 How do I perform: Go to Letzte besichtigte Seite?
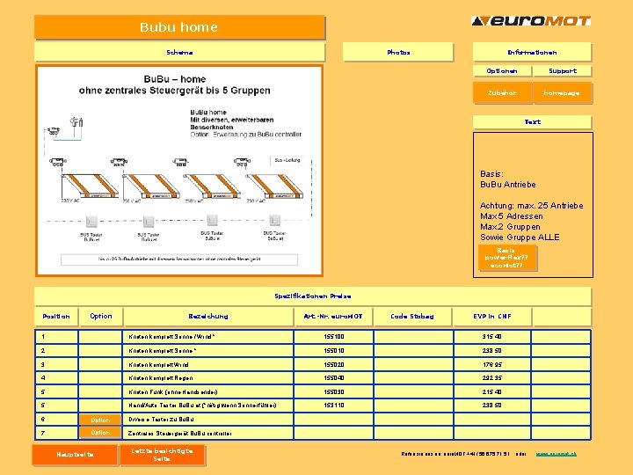(162, 455)
